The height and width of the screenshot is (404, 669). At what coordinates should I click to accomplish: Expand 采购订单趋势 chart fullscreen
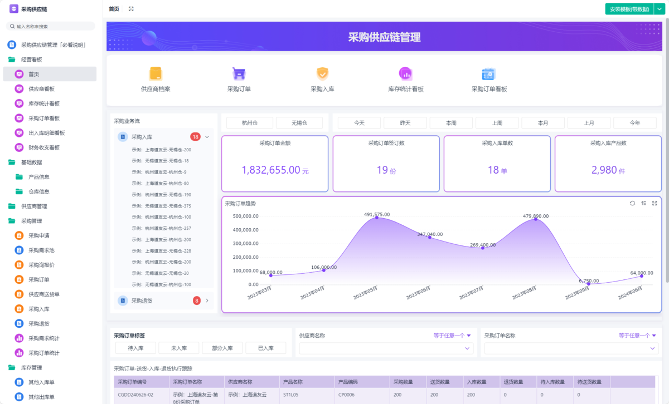tap(655, 203)
